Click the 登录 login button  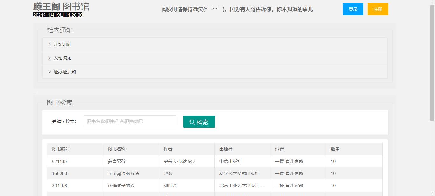(x=353, y=9)
